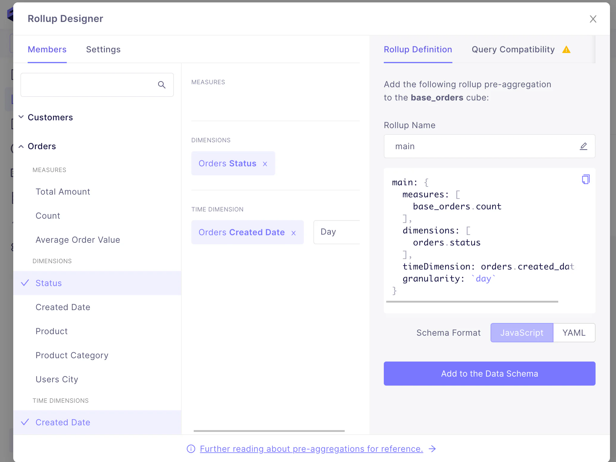Image resolution: width=616 pixels, height=462 pixels.
Task: Open the Day granularity dropdown
Action: pos(336,232)
